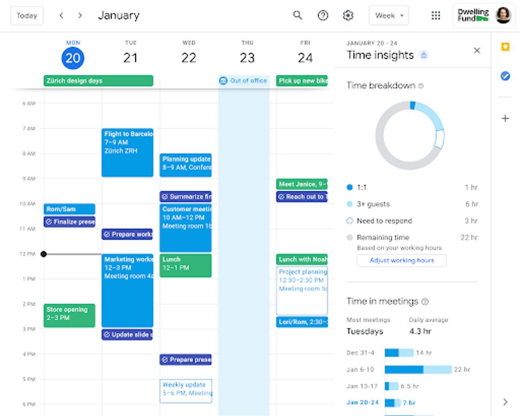Viewport: 520px width, 416px height.
Task: Select Tuesday 21 date header
Action: (131, 58)
